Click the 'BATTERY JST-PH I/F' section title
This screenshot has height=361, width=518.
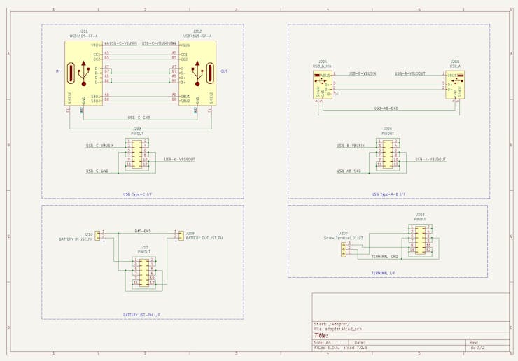pos(141,315)
